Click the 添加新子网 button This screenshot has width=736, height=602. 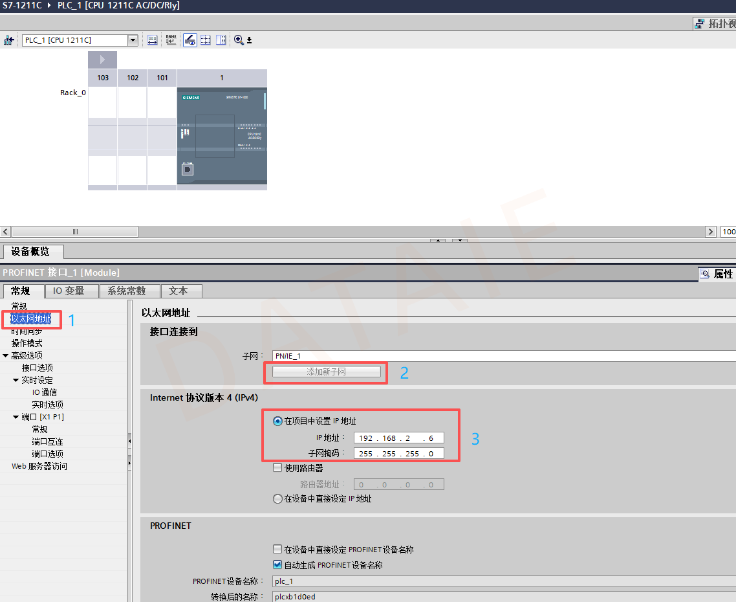point(326,372)
